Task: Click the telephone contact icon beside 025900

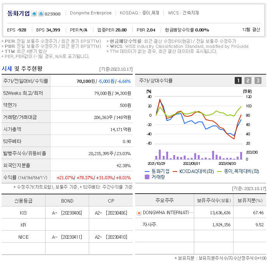Action: click(41, 14)
